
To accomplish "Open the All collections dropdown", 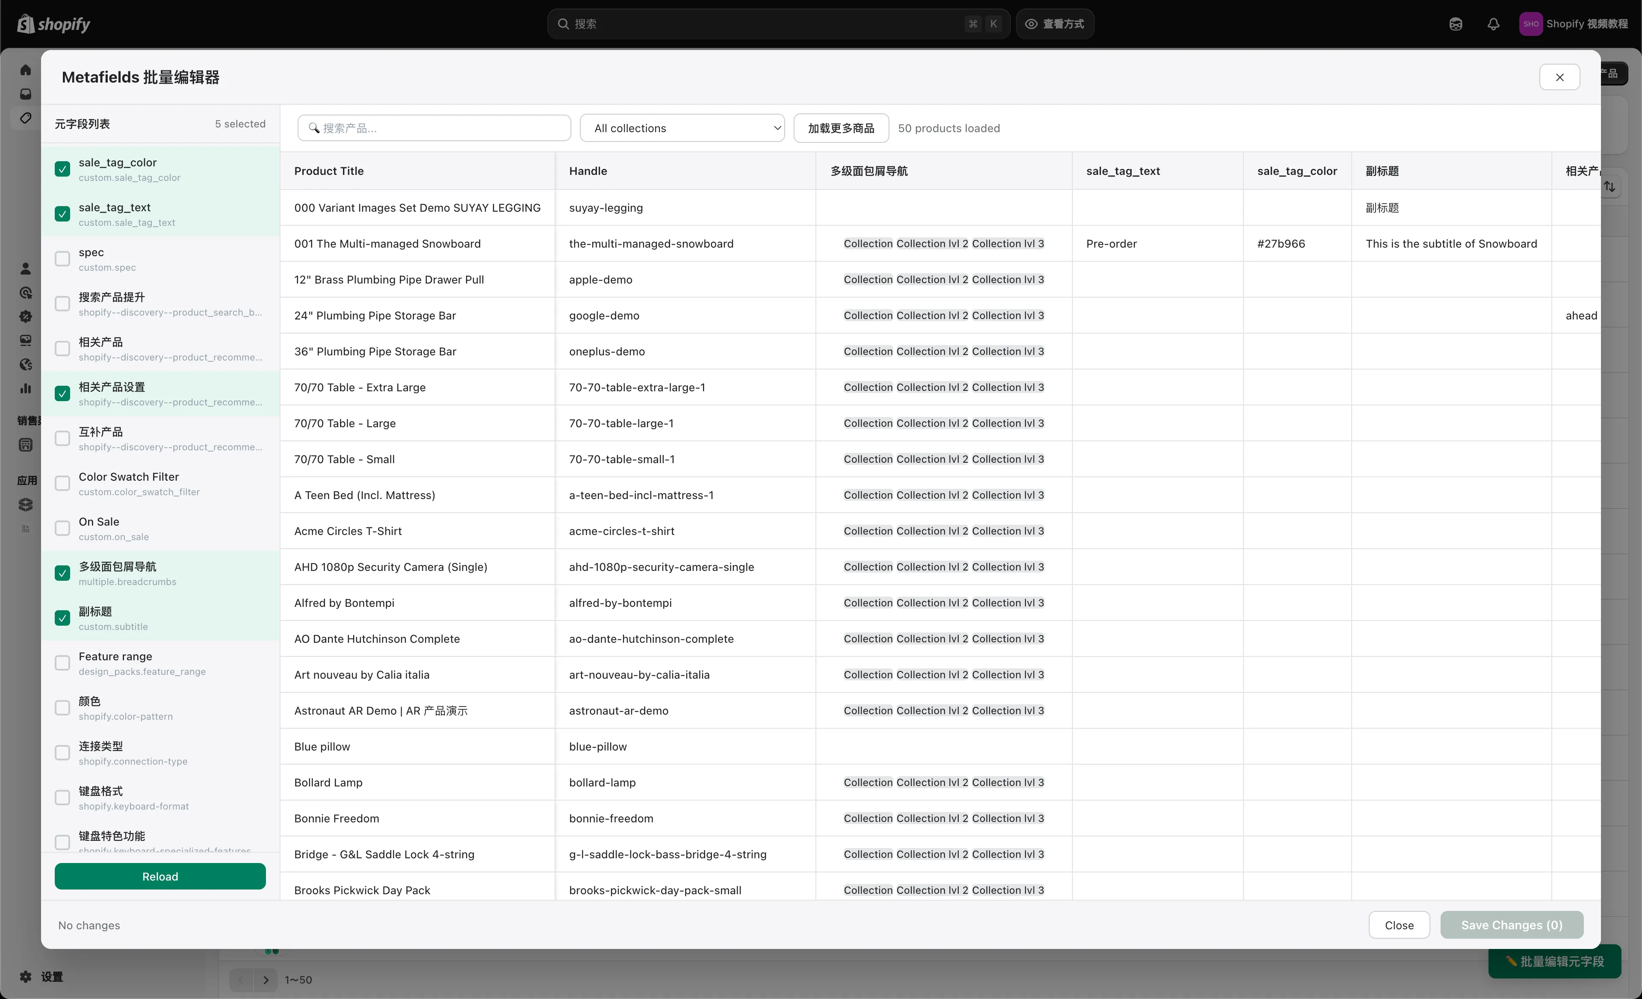I will point(682,127).
